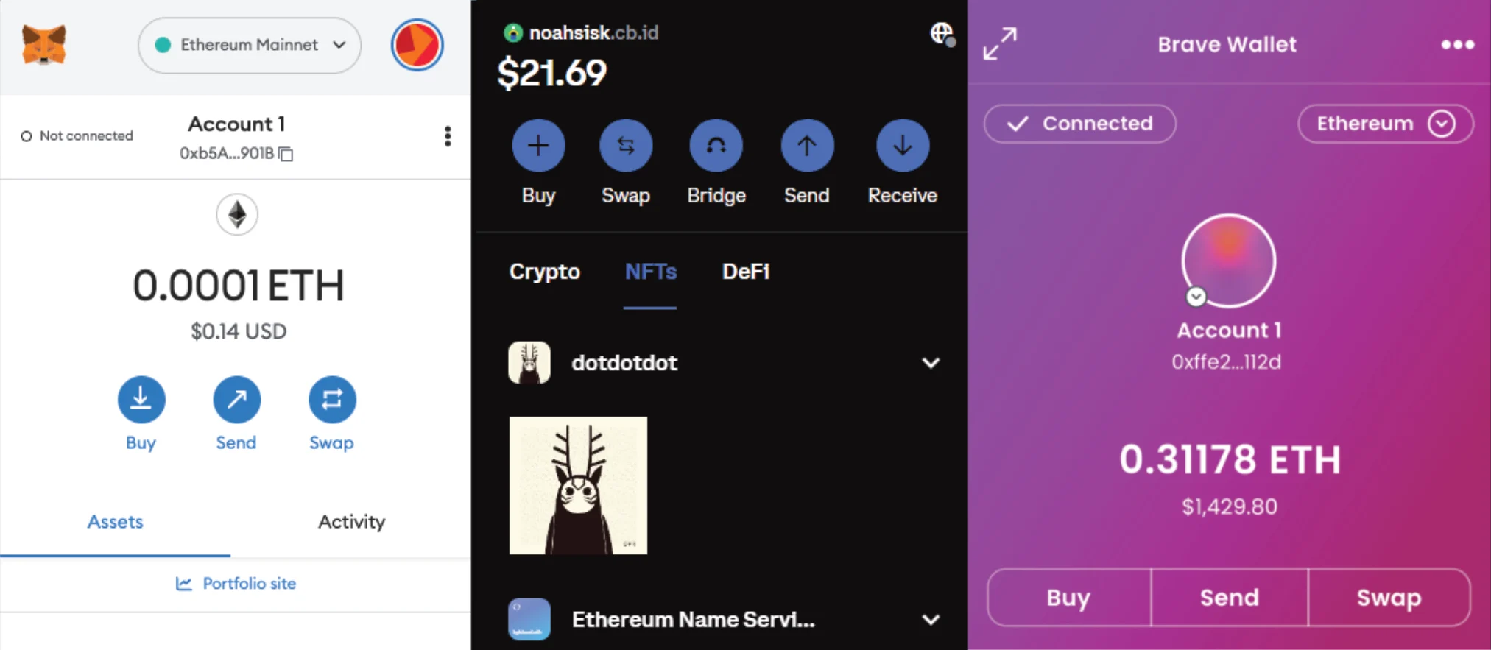The image size is (1491, 650).
Task: Open the Ethereum network selector in Brave Wallet
Action: (x=1385, y=124)
